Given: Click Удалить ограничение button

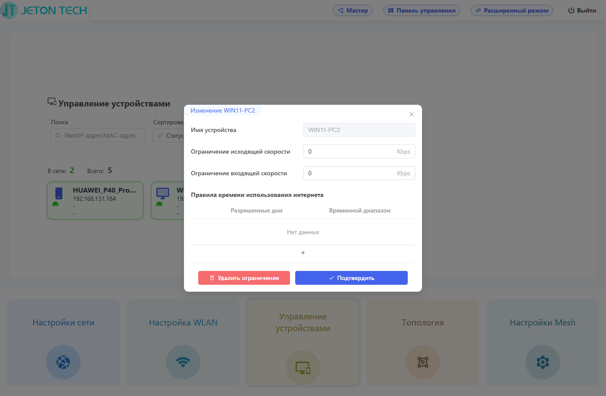Looking at the screenshot, I should pyautogui.click(x=244, y=278).
